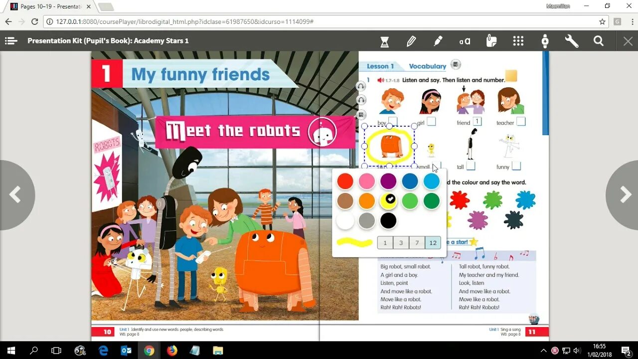Pick the light blue color swatch
The width and height of the screenshot is (638, 359).
pyautogui.click(x=432, y=181)
